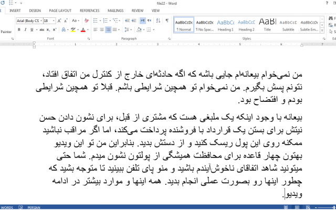Apply red font color

pyautogui.click(x=83, y=29)
